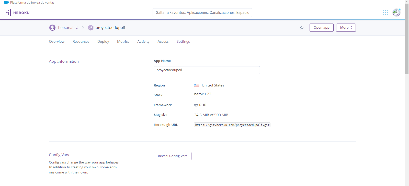The height and width of the screenshot is (186, 409).
Task: Go to the Metrics tab
Action: pyautogui.click(x=123, y=41)
